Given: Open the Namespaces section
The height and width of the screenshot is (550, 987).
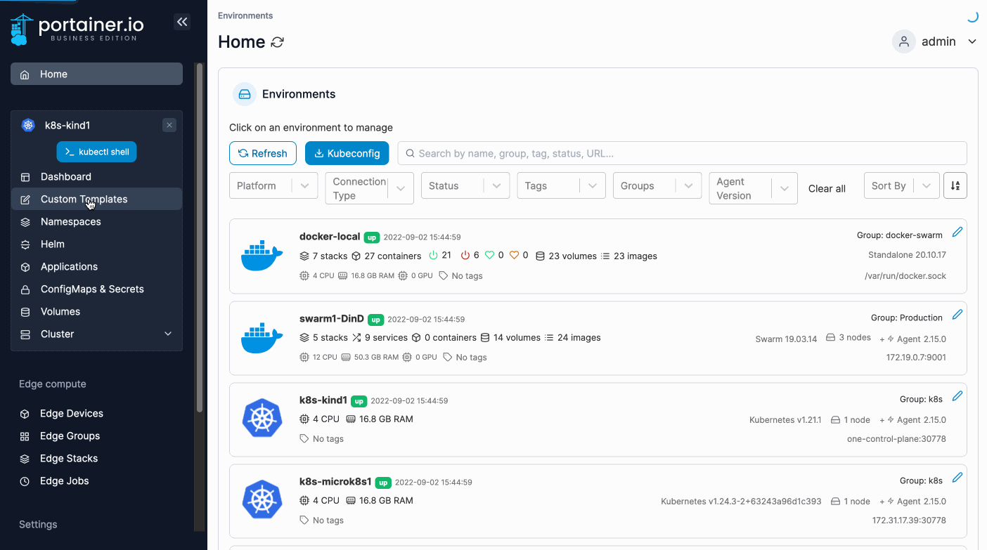Looking at the screenshot, I should pos(70,221).
